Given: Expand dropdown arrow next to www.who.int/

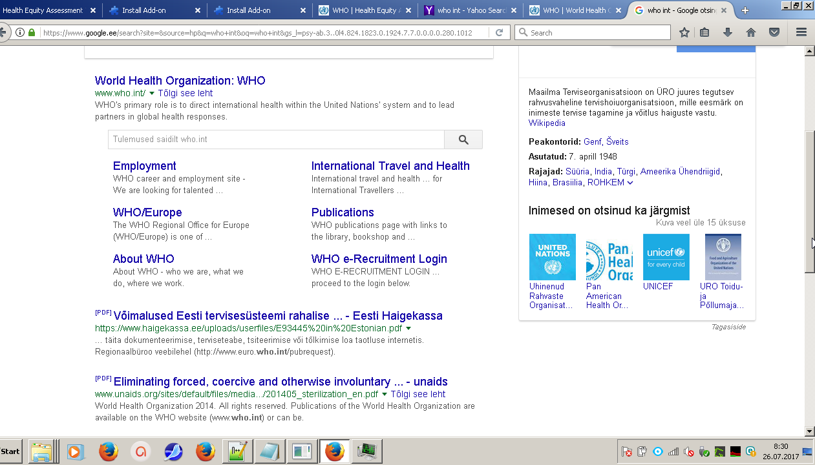Looking at the screenshot, I should [x=152, y=94].
